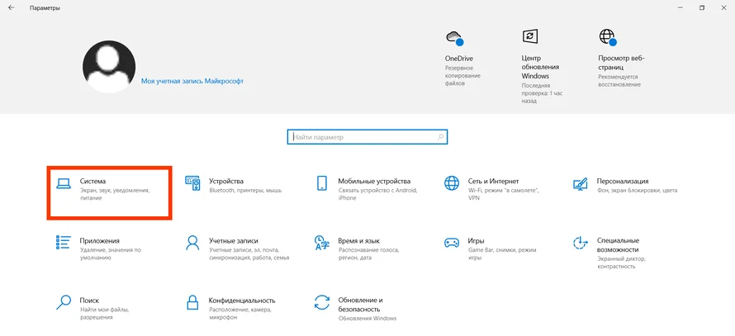Click the Windows Update center icon
Screen dimensions: 735x336
tap(529, 36)
